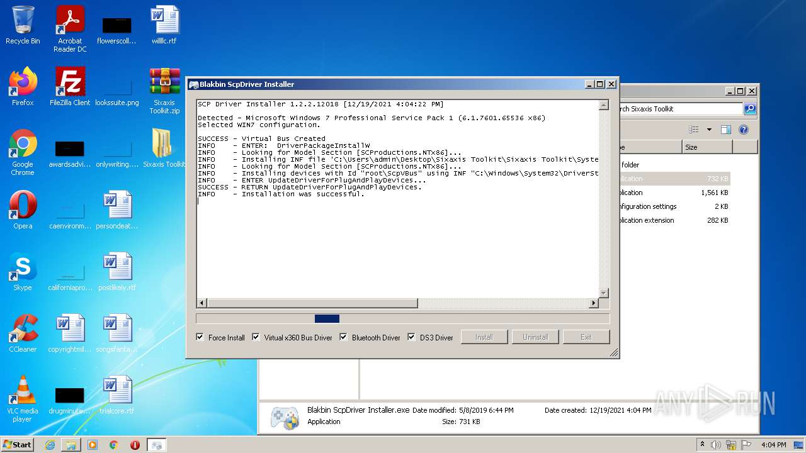Open Windows Media Player taskbar icon
This screenshot has height=453, width=806.
pyautogui.click(x=93, y=445)
